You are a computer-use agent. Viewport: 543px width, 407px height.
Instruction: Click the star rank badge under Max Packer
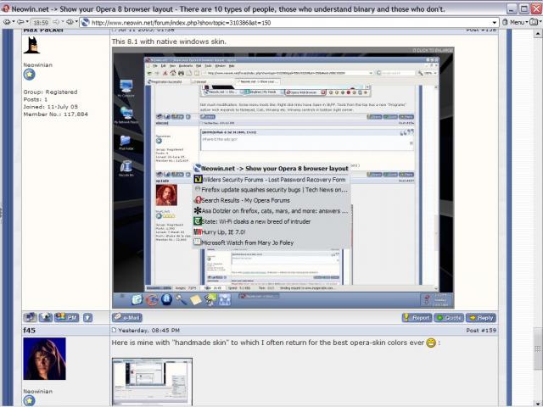[30, 75]
